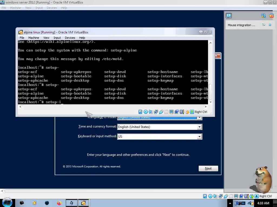This screenshot has height=207, width=277.
Task: Click alpine linux vertical scrollbar down arrow
Action: pos(210,102)
